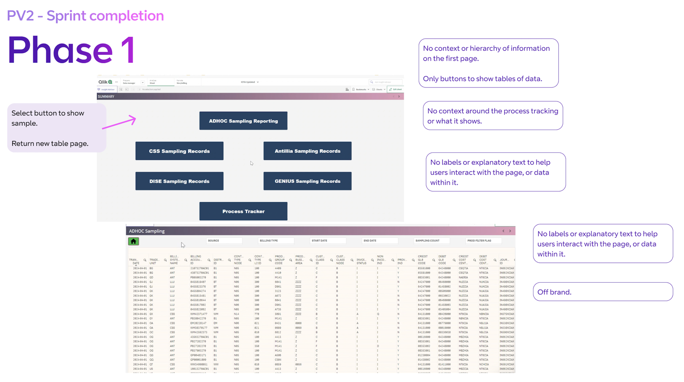
Task: Click the Edit sheet button
Action: [x=395, y=89]
